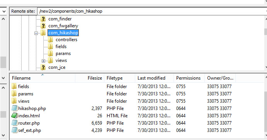This screenshot has height=140, width=267.
Task: Select the params row in file list
Action: pos(137,93)
